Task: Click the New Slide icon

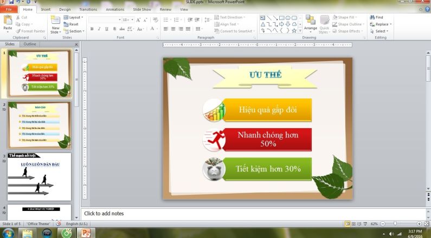Action: coord(55,21)
